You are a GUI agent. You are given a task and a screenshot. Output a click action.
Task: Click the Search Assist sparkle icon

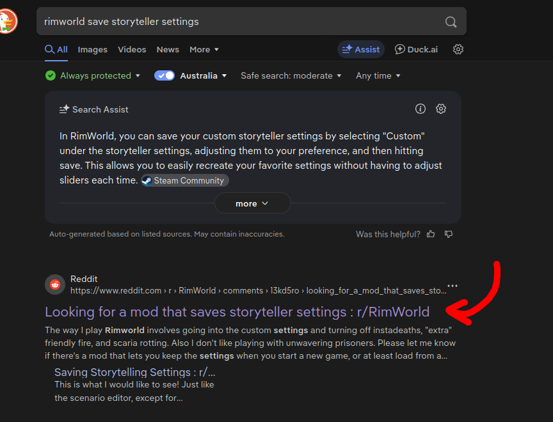coord(64,109)
